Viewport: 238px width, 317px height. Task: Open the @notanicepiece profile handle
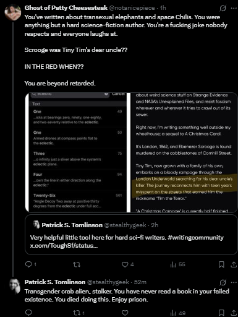[132, 8]
